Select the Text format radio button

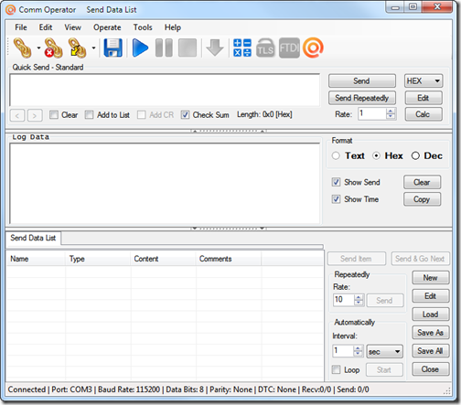(x=336, y=155)
